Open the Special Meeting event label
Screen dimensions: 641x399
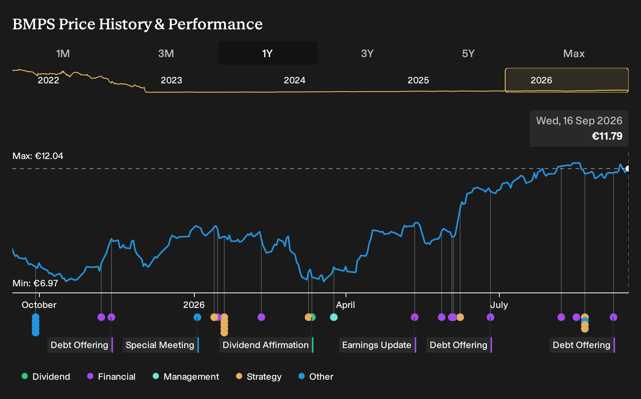click(x=161, y=345)
